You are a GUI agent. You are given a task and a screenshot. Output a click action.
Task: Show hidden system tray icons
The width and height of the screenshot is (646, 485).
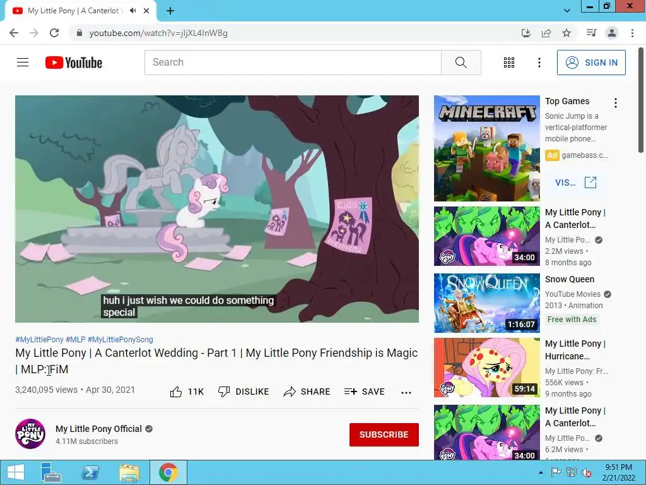tap(541, 472)
